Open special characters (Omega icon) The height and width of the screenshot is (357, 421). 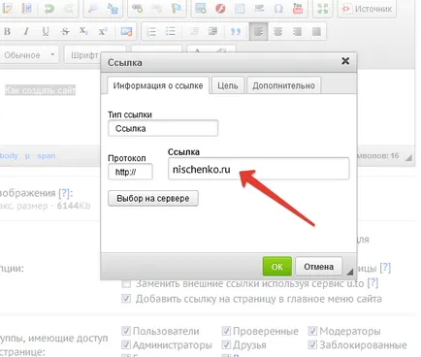(x=278, y=9)
